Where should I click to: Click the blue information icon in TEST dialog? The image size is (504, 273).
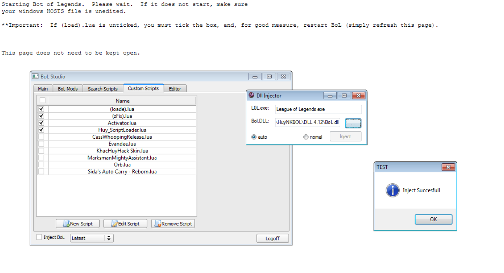(x=393, y=190)
